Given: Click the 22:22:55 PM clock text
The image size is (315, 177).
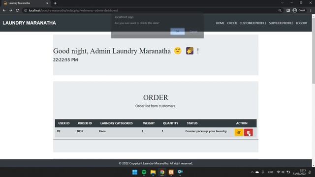Looking at the screenshot, I should 65,59.
